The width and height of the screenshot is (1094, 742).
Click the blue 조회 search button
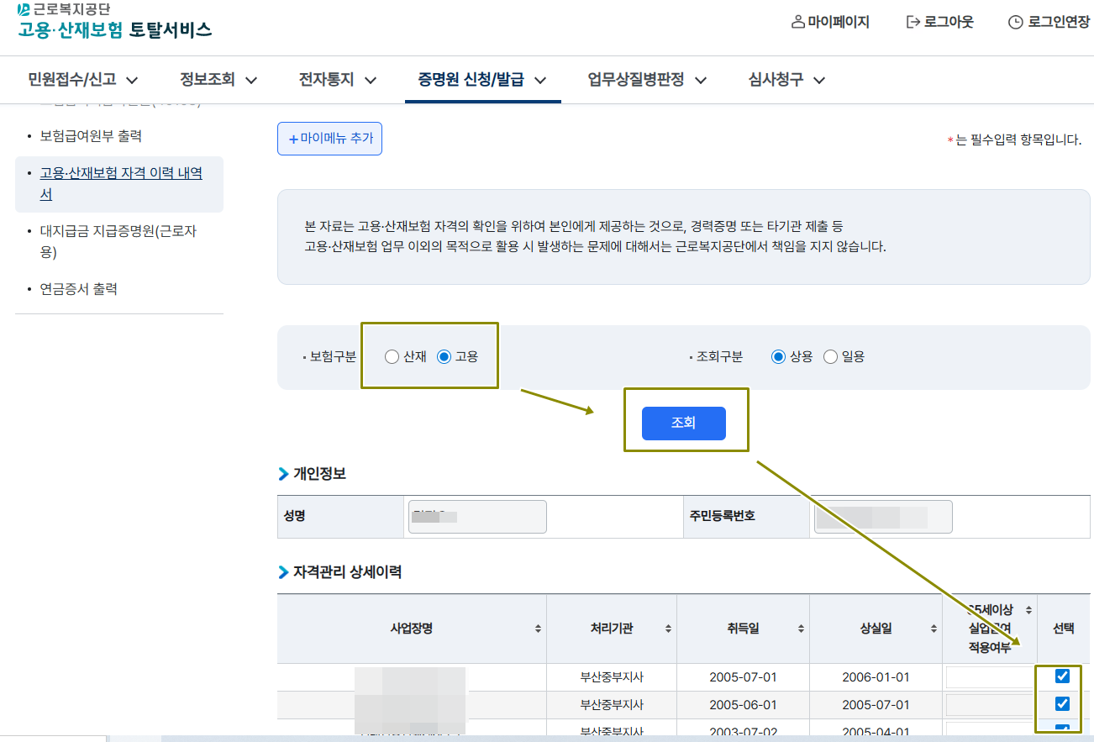[684, 423]
